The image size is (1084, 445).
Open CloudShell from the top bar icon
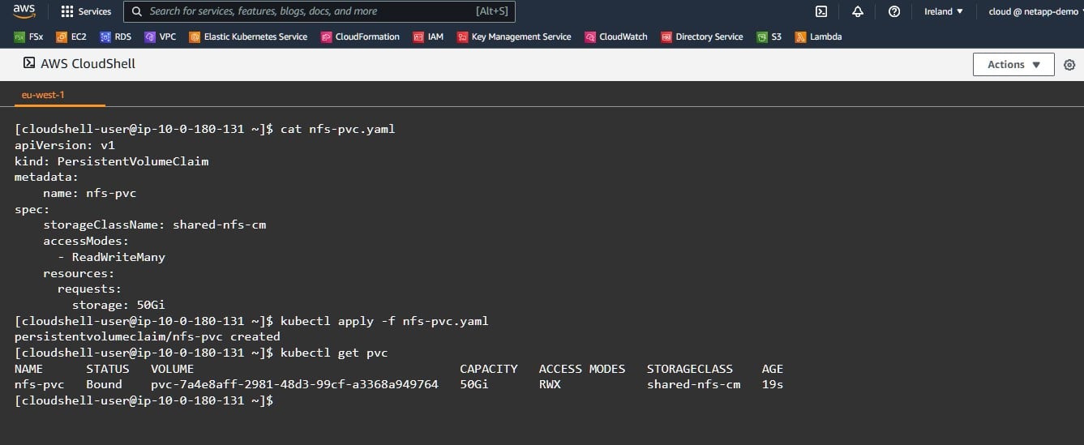tap(820, 11)
